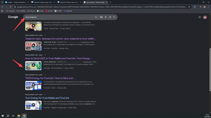Click Chrome icon on taskbar
The height and width of the screenshot is (118, 211).
[x=24, y=116]
